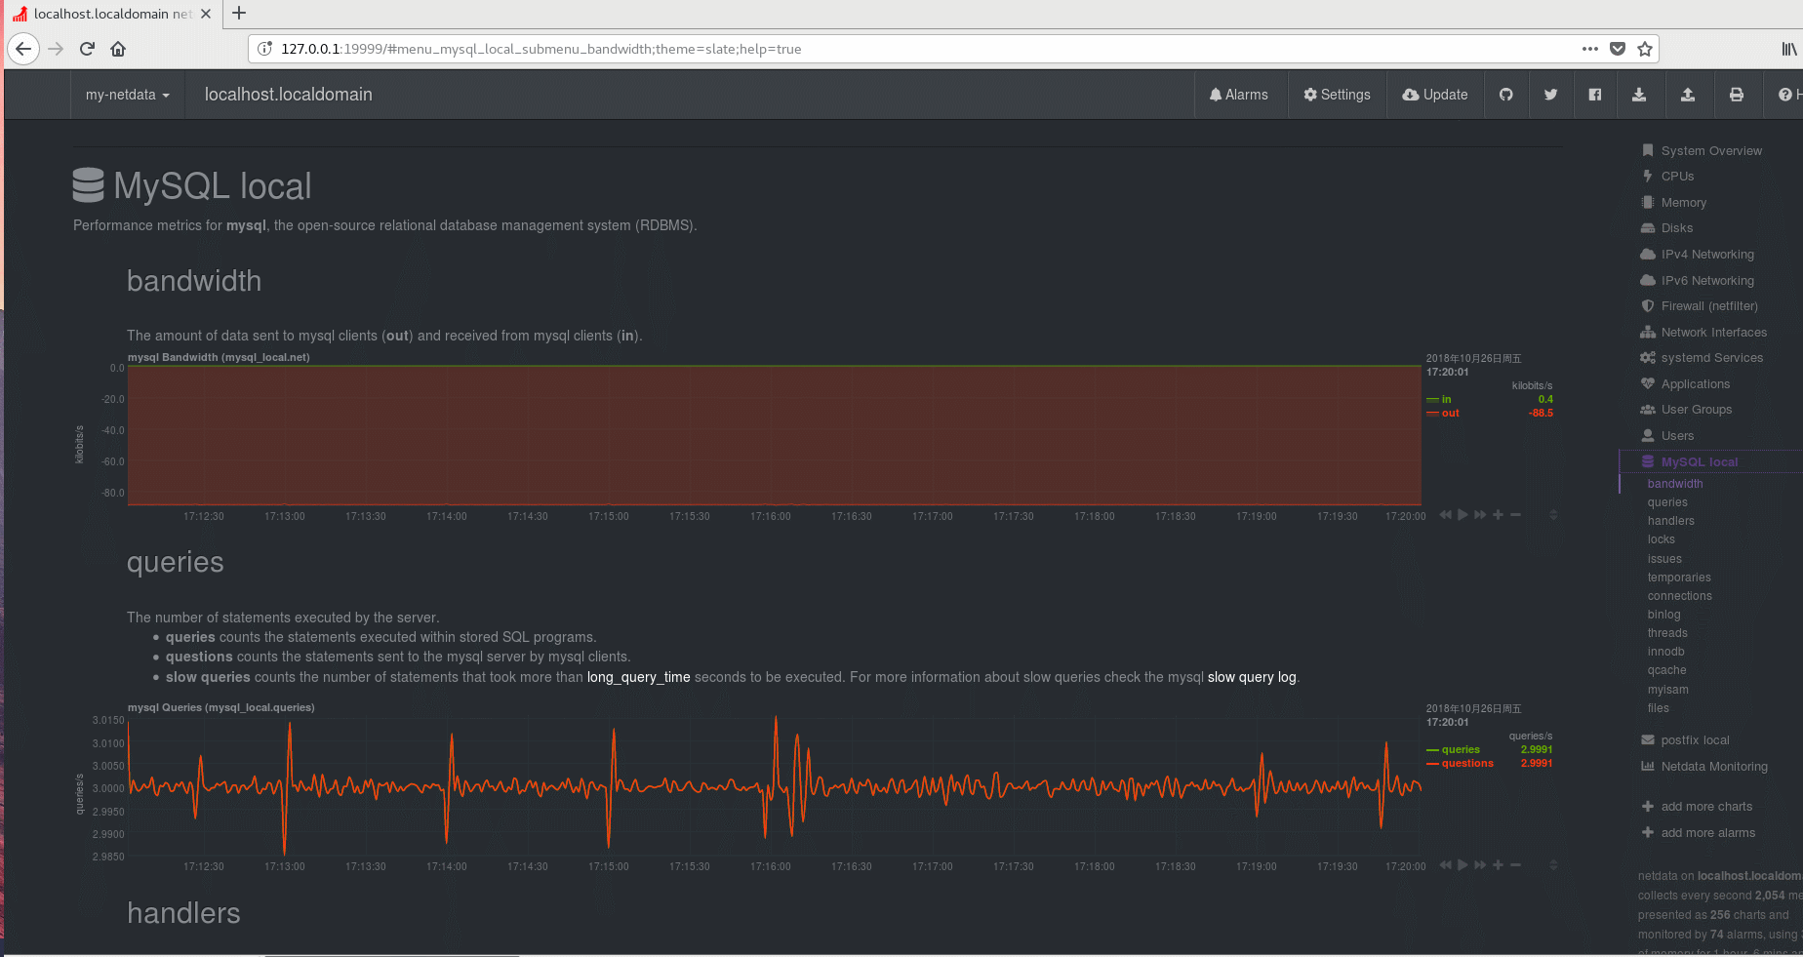Screen dimensions: 1803x957
Task: Zoom in the queries chart
Action: pyautogui.click(x=1498, y=864)
